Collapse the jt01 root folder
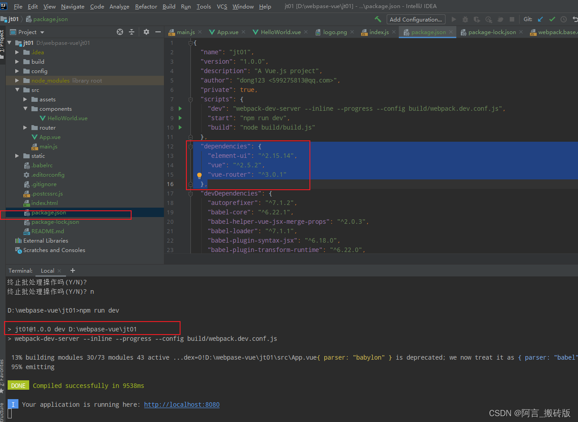 (9, 43)
